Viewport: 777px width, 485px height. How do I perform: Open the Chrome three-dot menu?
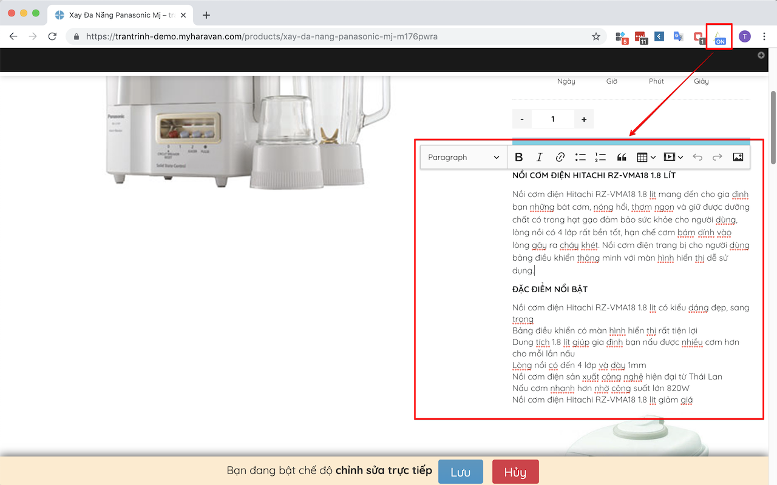[x=764, y=36]
